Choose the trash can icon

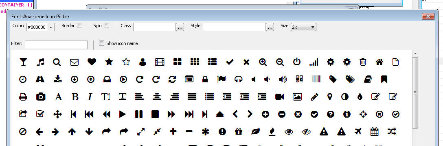pyautogui.click(x=363, y=62)
